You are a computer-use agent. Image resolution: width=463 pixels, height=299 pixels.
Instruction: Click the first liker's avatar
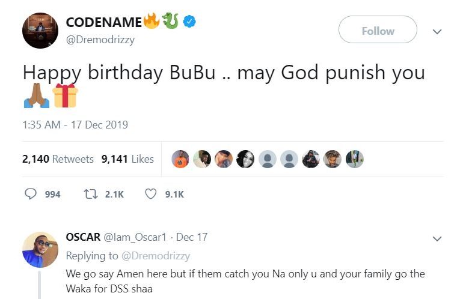click(x=180, y=159)
